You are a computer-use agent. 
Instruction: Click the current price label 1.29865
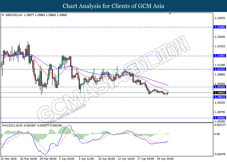220,93
